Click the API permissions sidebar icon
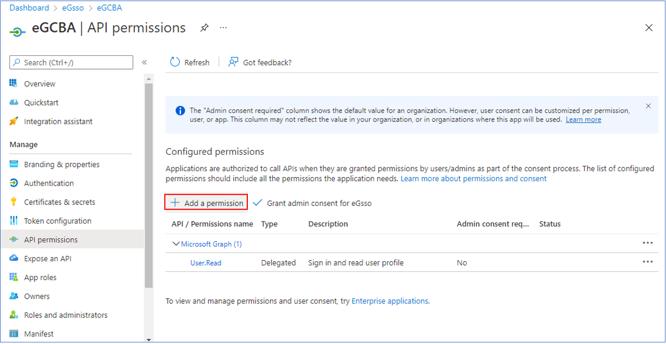This screenshot has width=666, height=344. (14, 239)
